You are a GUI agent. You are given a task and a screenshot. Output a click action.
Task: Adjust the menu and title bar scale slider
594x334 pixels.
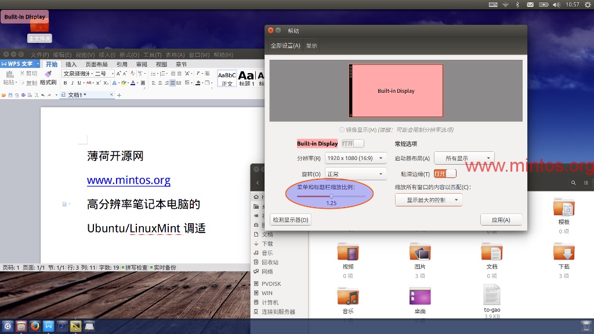tap(331, 196)
